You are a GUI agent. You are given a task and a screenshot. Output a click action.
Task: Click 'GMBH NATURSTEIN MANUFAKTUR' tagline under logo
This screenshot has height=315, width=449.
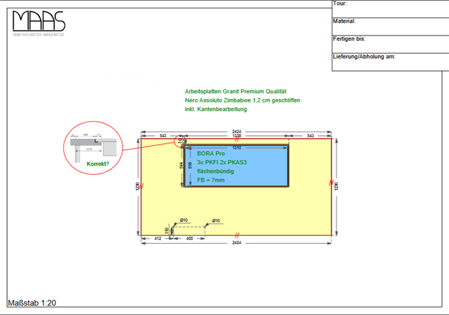pos(38,35)
